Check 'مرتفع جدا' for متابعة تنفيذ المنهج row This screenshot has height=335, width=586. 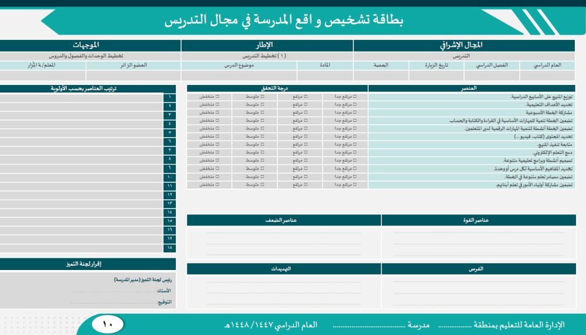pos(355,144)
